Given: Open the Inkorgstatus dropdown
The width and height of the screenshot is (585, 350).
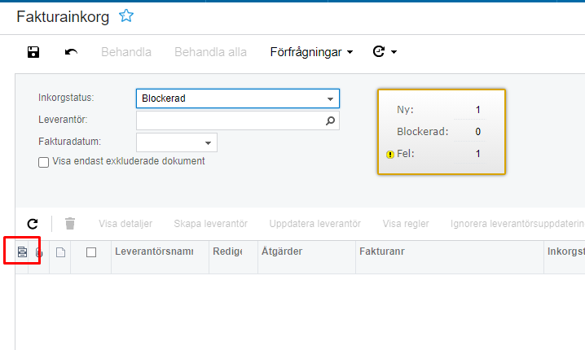Looking at the screenshot, I should coord(330,98).
